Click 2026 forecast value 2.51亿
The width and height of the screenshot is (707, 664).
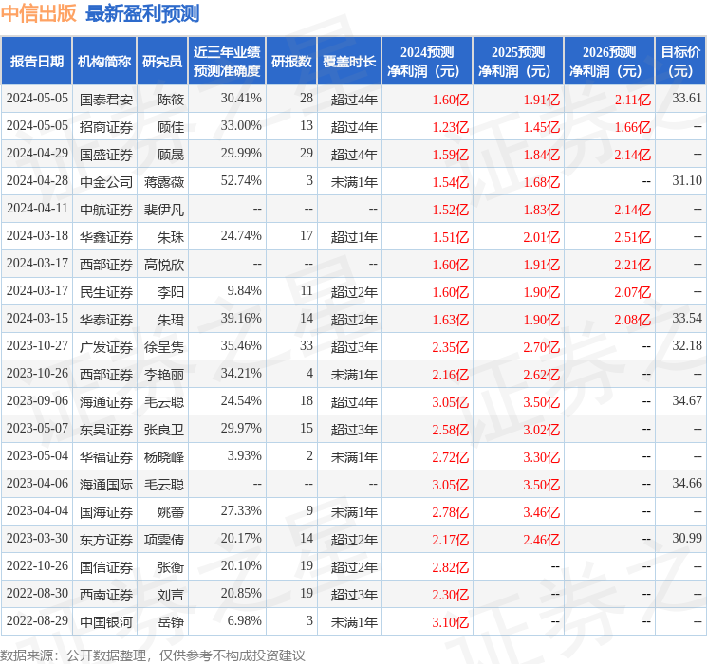(633, 236)
